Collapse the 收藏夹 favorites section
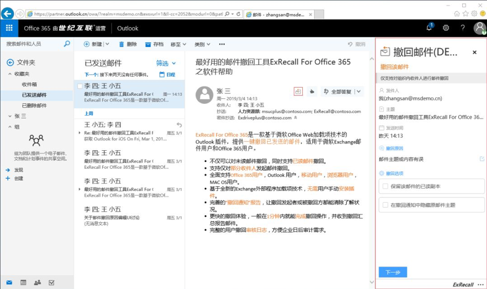 [10, 74]
